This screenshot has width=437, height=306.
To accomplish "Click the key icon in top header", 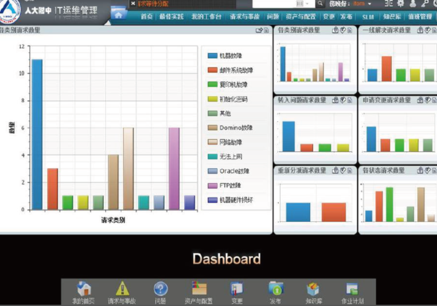I will click(x=425, y=3).
